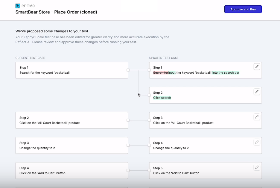Edit Step 3 'All-Court Basketball' in updated test case

coord(257,117)
